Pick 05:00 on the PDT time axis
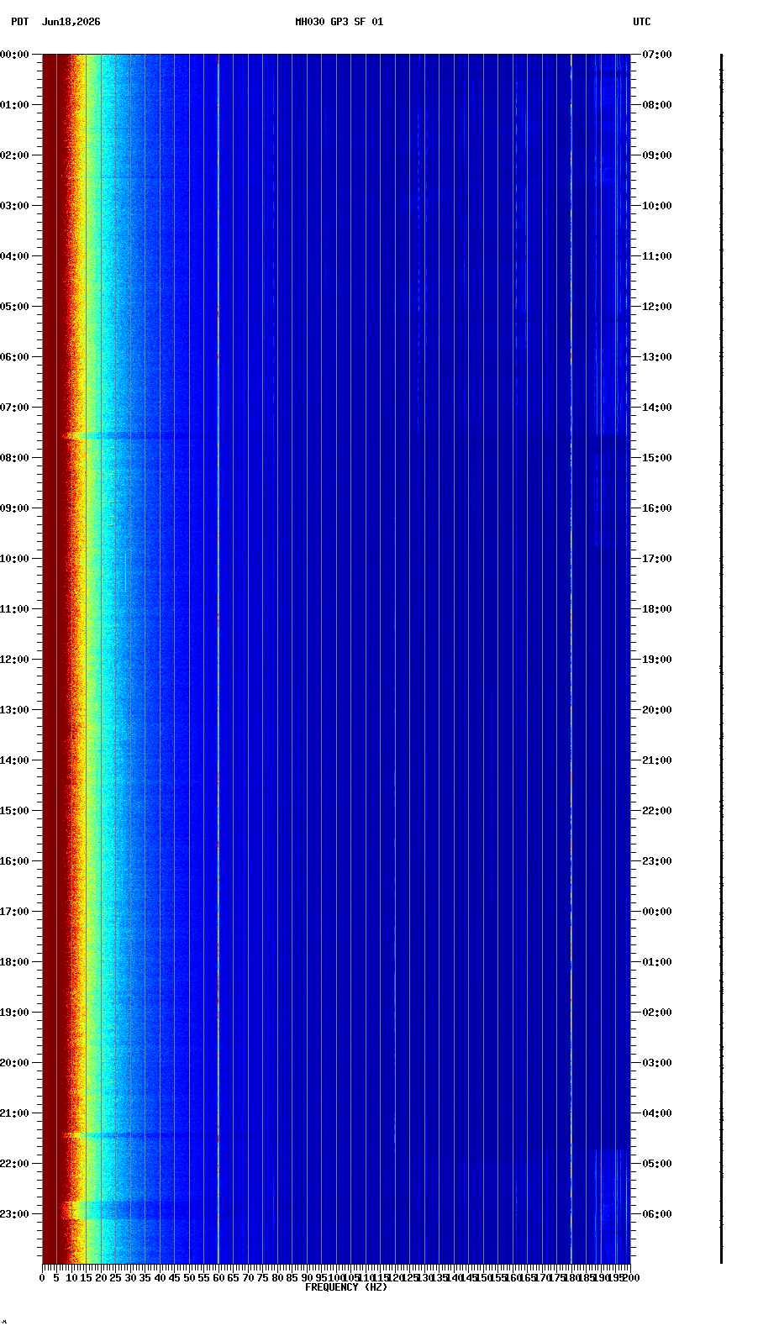Image resolution: width=758 pixels, height=1331 pixels. [14, 307]
